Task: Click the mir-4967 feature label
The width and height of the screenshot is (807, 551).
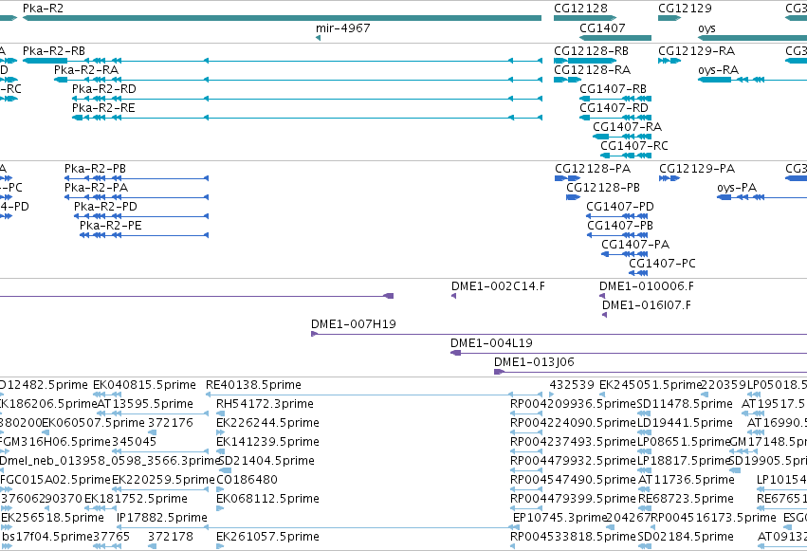Action: pyautogui.click(x=342, y=28)
